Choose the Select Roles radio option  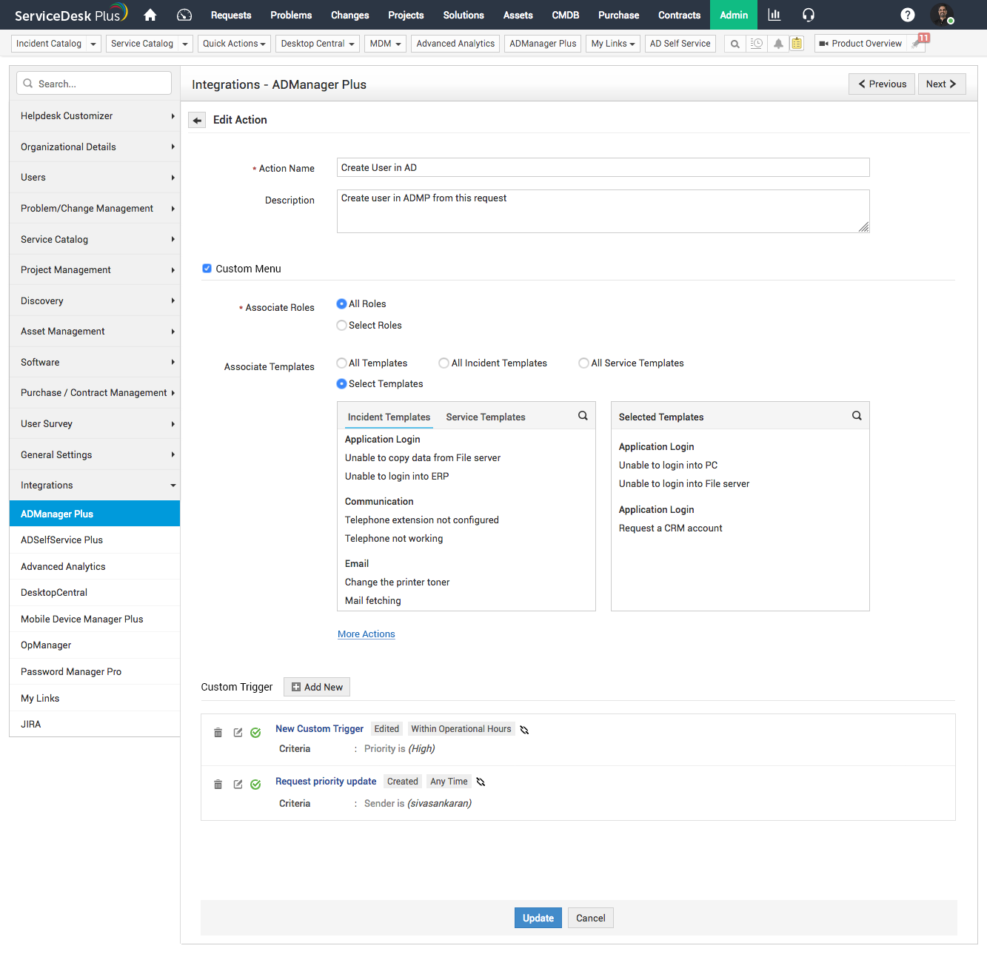(x=341, y=326)
